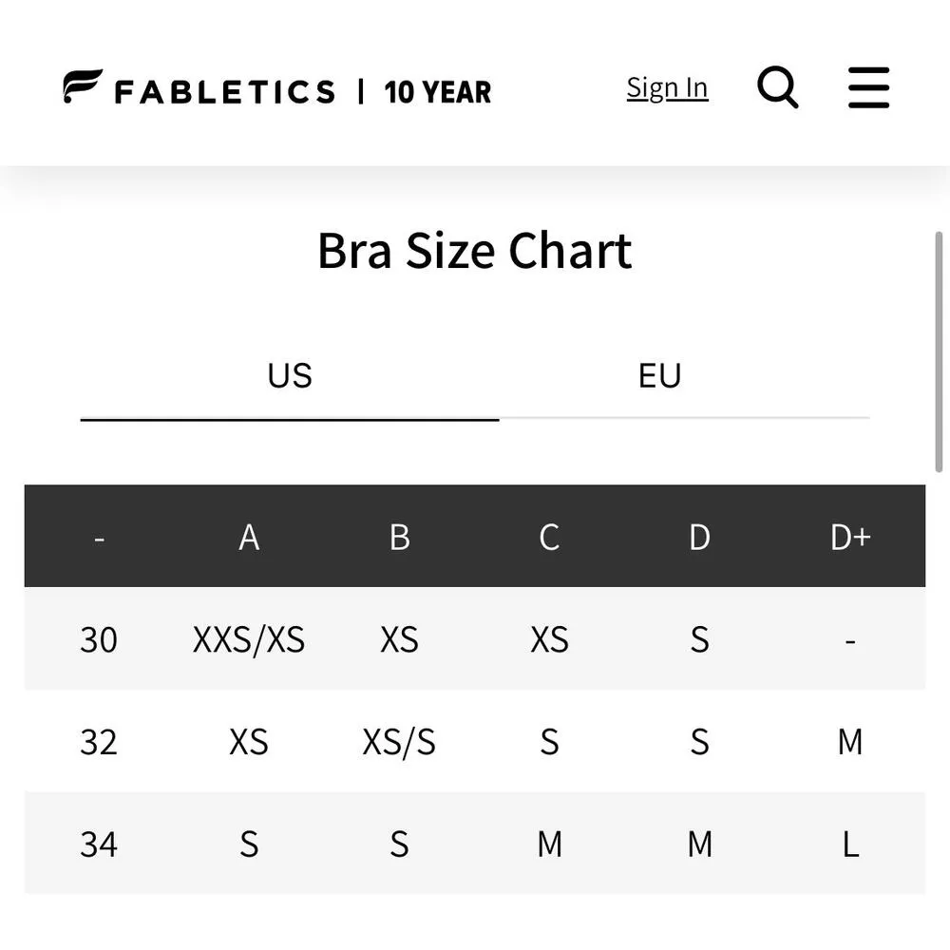The width and height of the screenshot is (950, 950).
Task: Click the Bra Size Chart heading
Action: pos(475,250)
